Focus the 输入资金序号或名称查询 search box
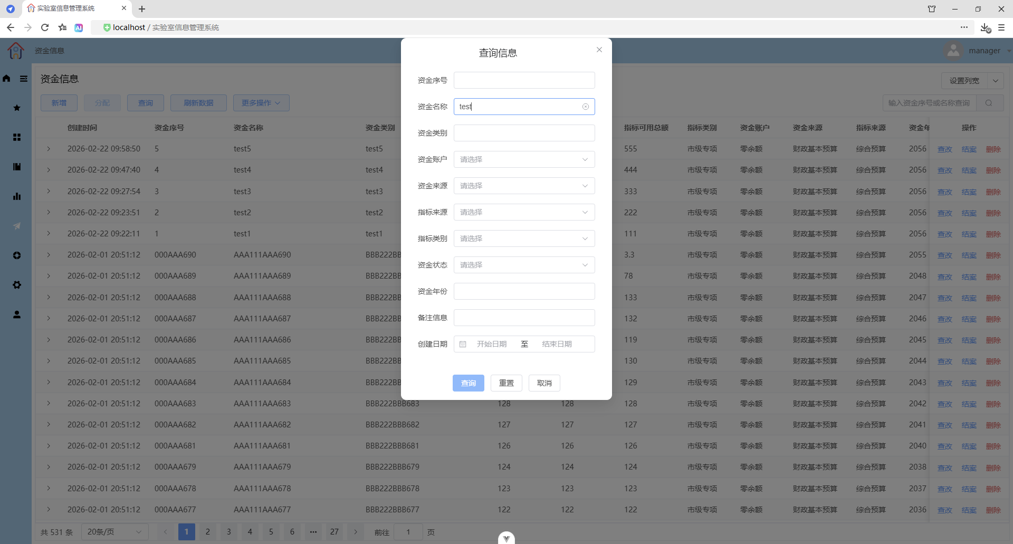The width and height of the screenshot is (1013, 544). (930, 103)
